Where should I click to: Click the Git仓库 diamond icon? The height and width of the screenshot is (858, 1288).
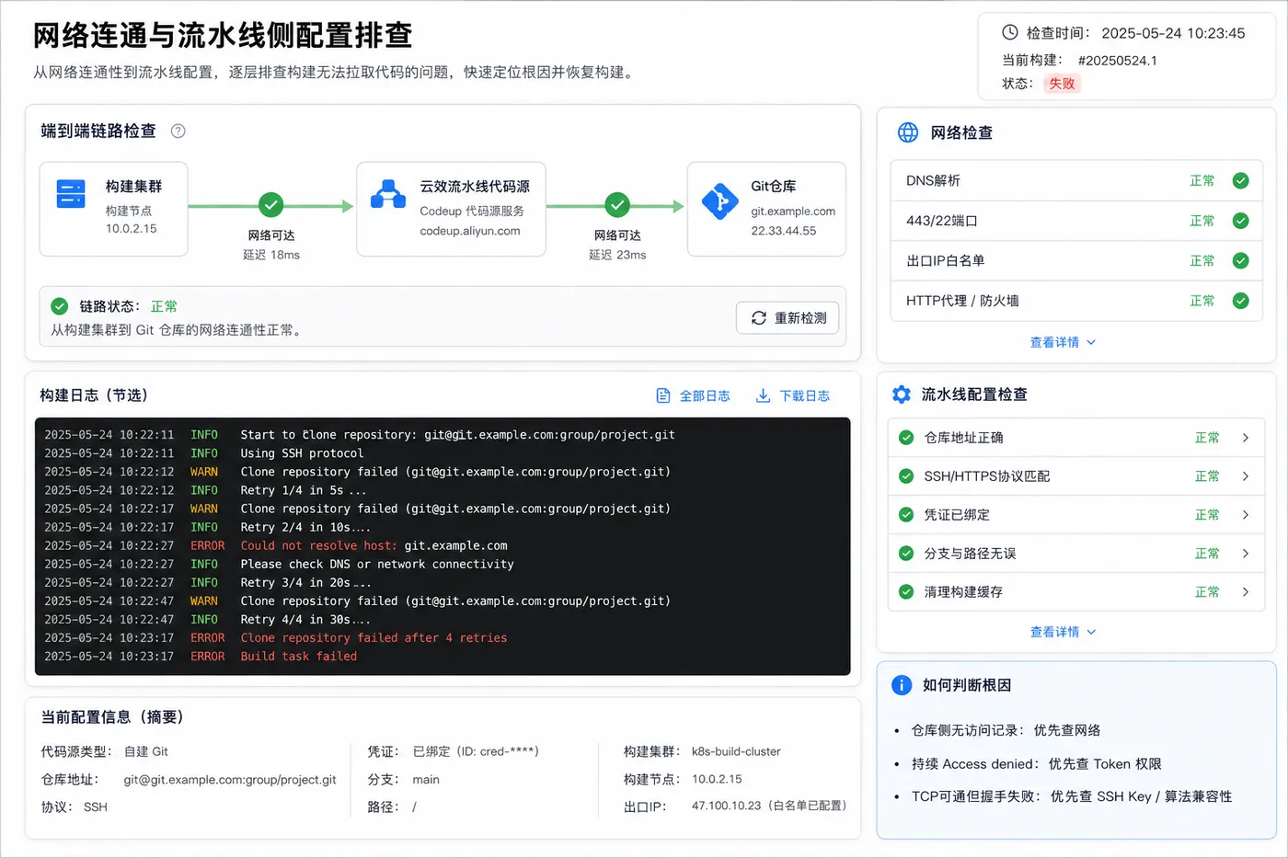pyautogui.click(x=719, y=201)
